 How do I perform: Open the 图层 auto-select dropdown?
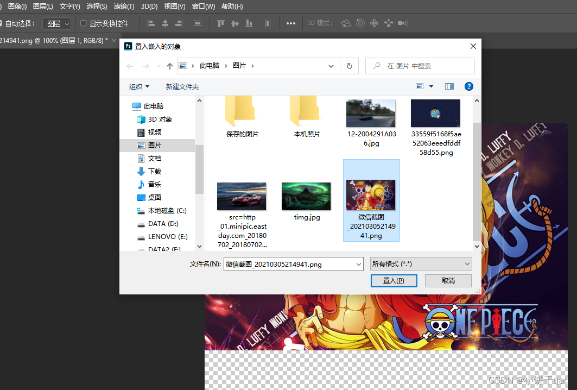coord(56,23)
